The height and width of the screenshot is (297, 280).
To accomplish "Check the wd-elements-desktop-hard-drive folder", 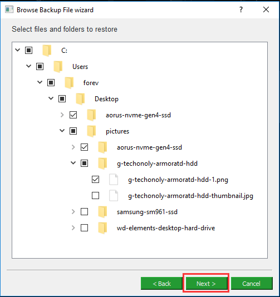I will coord(85,227).
